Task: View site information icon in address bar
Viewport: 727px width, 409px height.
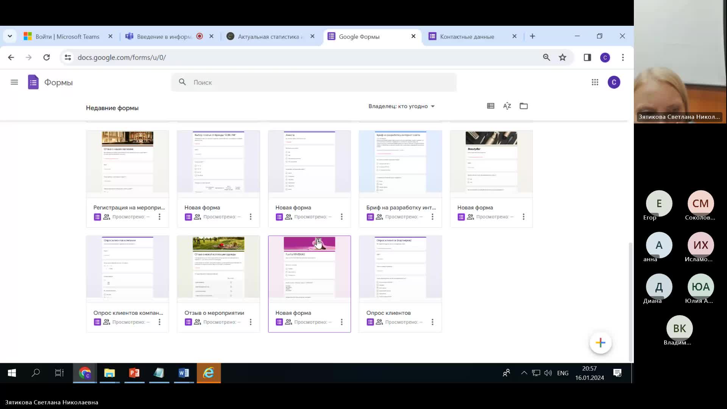Action: [68, 57]
